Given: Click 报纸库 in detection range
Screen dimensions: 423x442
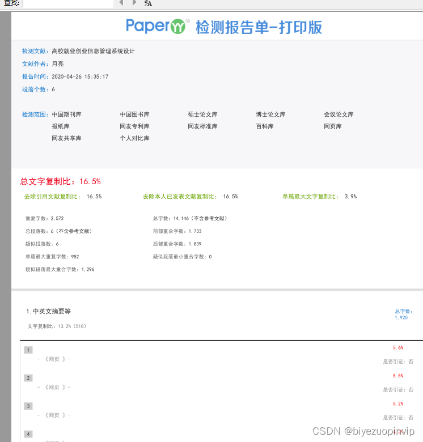Looking at the screenshot, I should pyautogui.click(x=61, y=126).
